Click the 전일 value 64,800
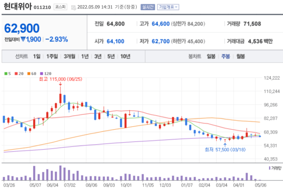 116,24
